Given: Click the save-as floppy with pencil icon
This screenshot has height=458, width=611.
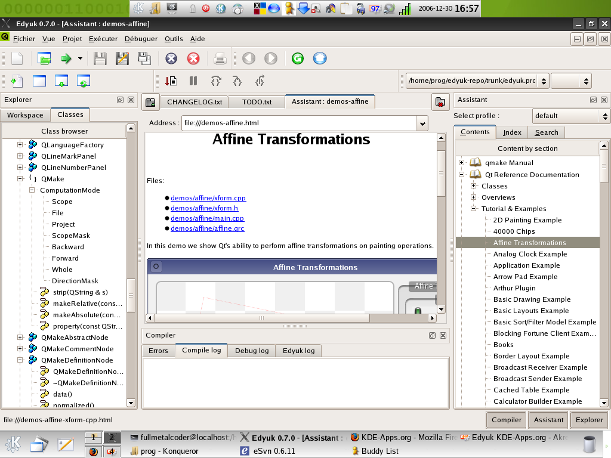Looking at the screenshot, I should (x=122, y=59).
